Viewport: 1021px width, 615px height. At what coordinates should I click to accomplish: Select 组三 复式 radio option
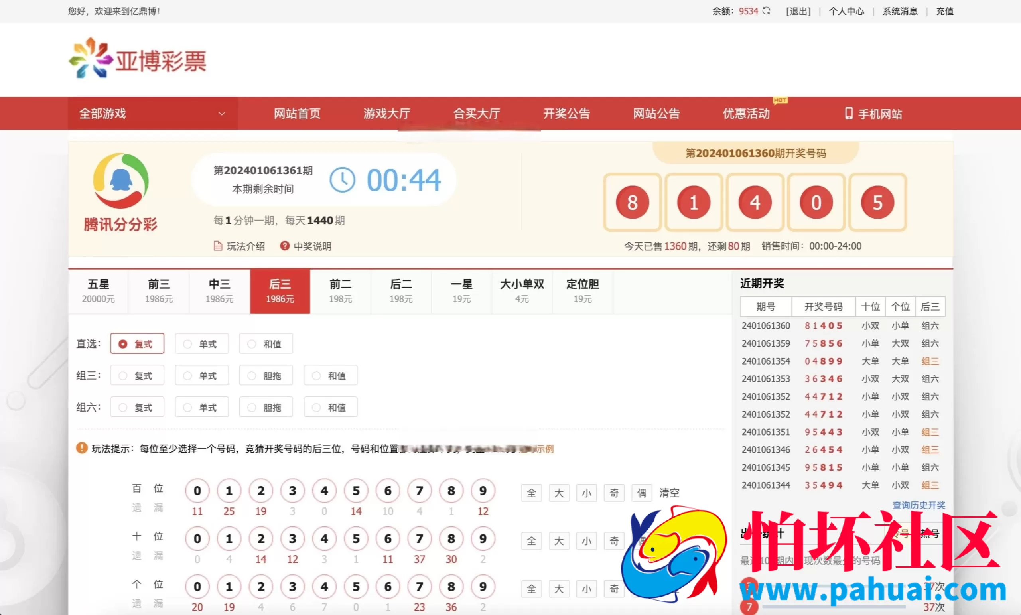137,375
